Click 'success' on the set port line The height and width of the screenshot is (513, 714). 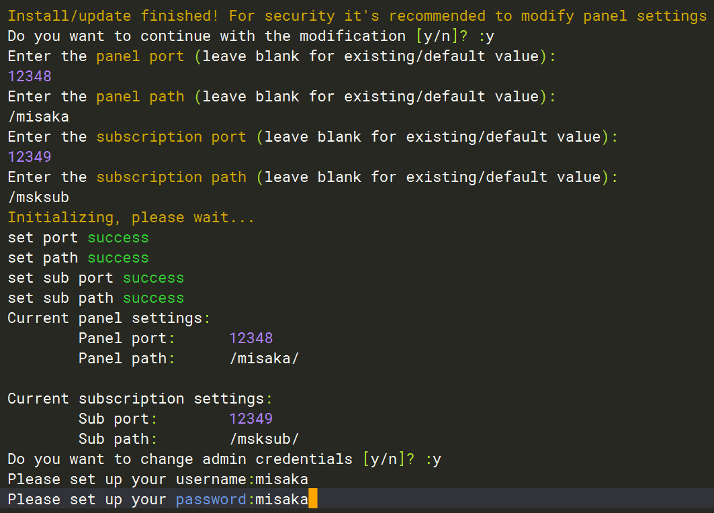[118, 238]
